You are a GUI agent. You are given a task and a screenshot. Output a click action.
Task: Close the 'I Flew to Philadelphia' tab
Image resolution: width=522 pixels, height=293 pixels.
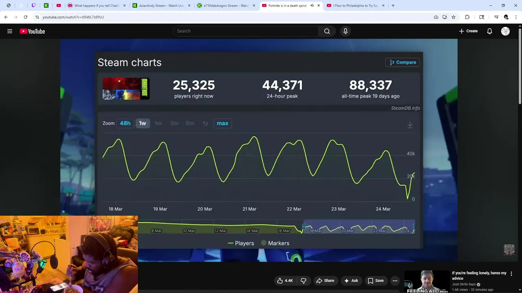pyautogui.click(x=383, y=6)
